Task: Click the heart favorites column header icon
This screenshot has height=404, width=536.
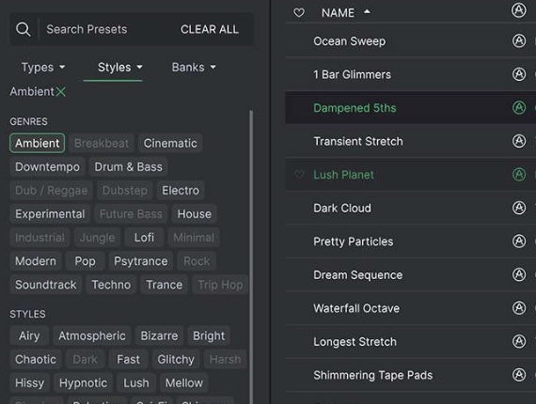Action: click(299, 12)
